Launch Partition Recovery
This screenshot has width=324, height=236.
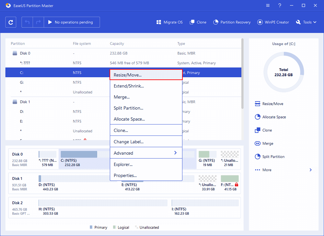(x=232, y=22)
